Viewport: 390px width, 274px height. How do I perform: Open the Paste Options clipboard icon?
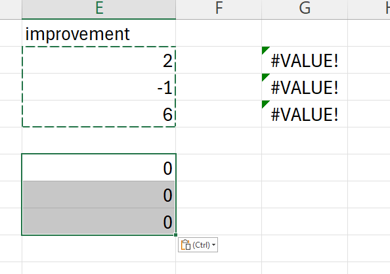pos(186,245)
